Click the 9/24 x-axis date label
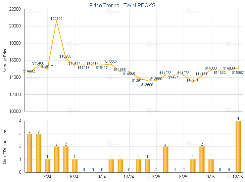 tap(102, 177)
